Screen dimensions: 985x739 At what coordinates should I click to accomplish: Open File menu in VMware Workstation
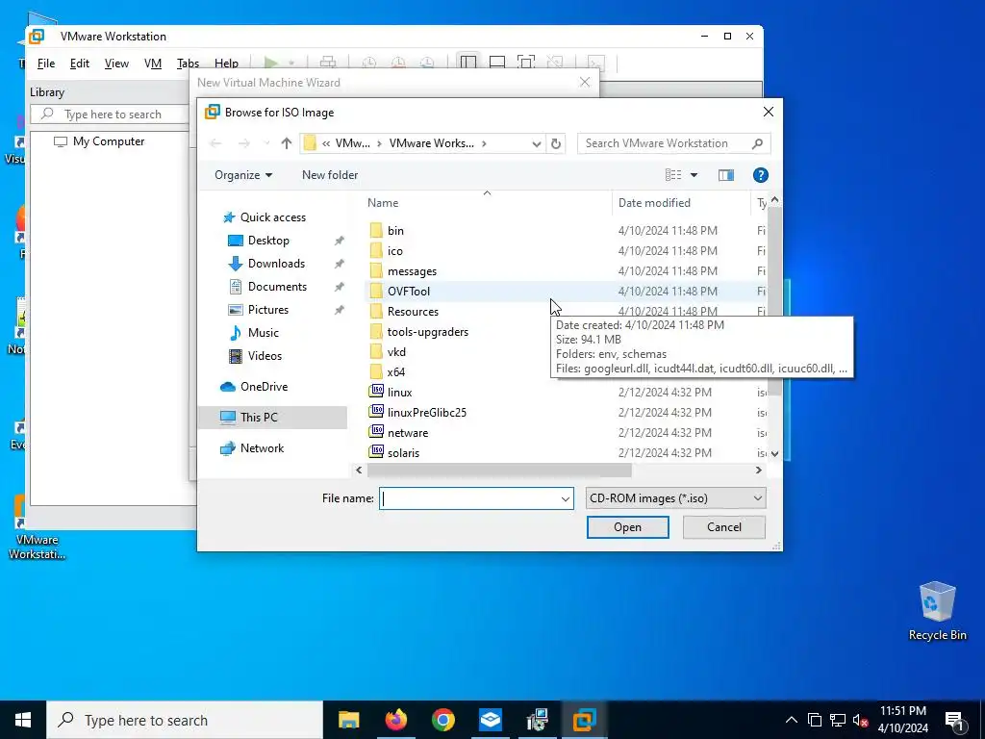tap(46, 64)
